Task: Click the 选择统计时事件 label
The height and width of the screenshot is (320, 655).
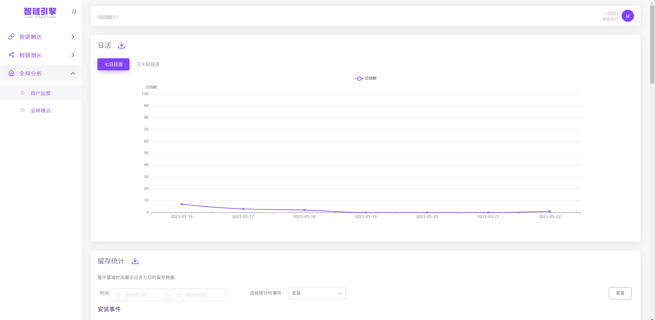Action: [266, 293]
